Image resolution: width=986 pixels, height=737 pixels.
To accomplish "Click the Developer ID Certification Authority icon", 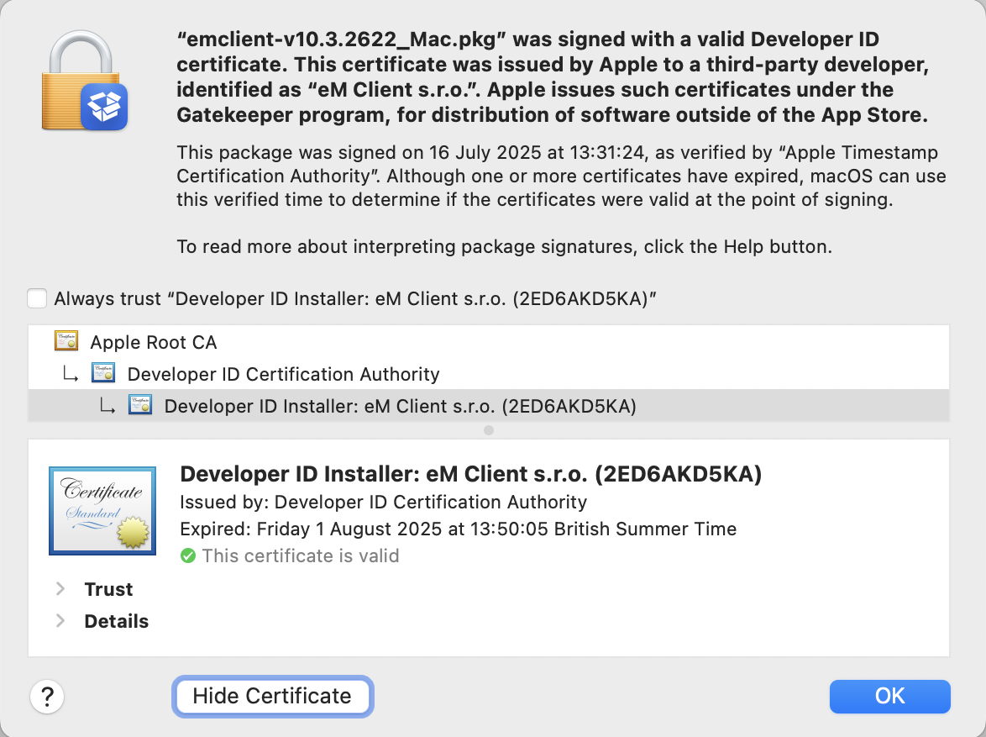I will 103,373.
